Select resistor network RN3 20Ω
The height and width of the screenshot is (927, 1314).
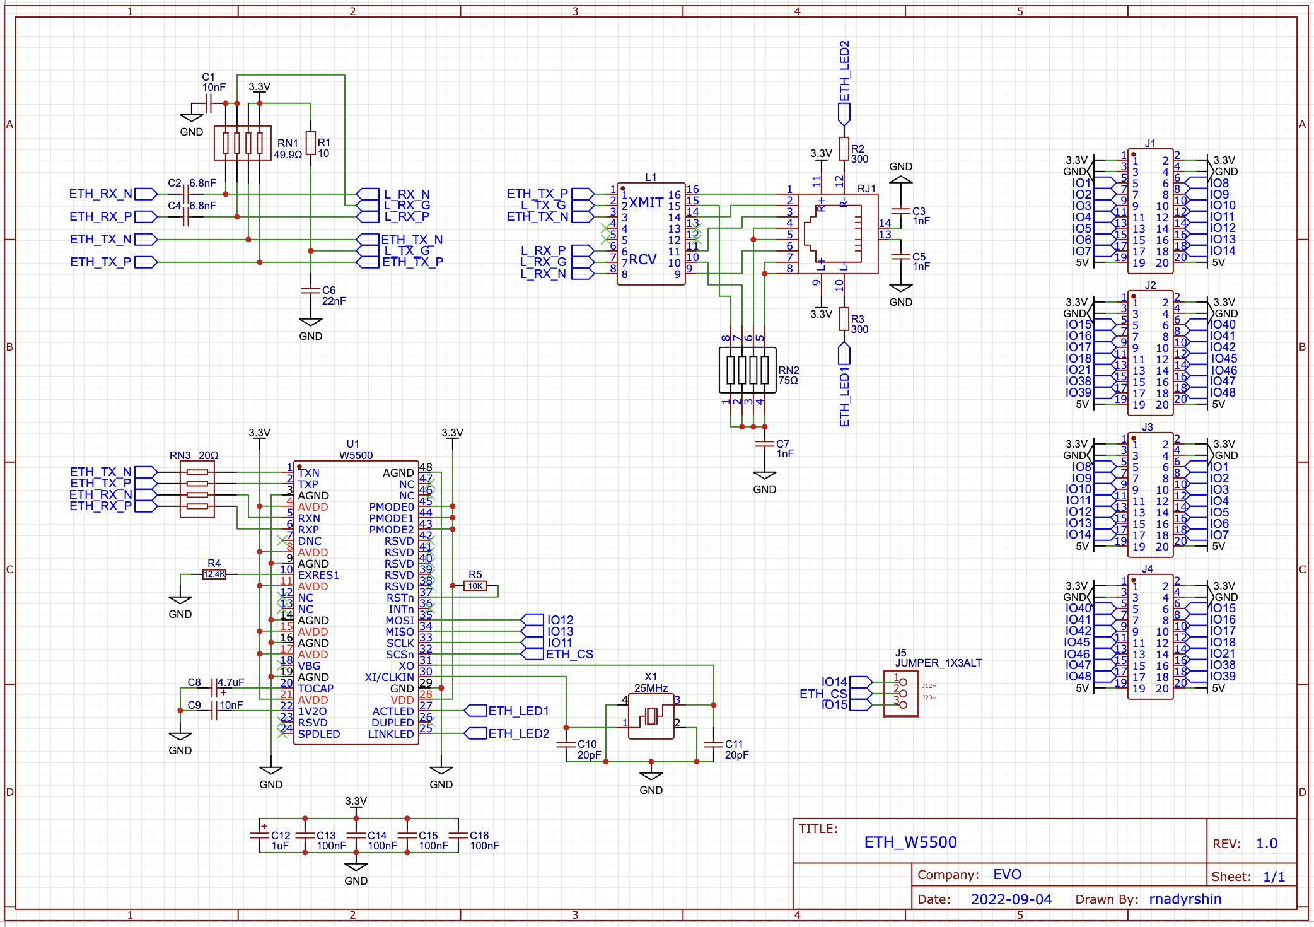click(197, 489)
